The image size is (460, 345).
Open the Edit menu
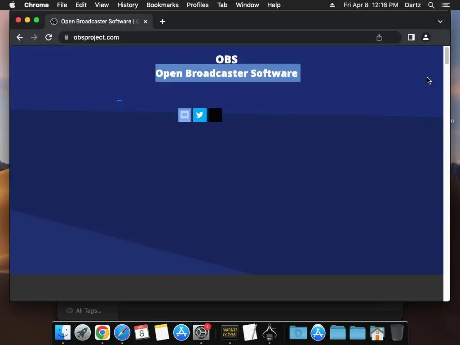coord(81,5)
